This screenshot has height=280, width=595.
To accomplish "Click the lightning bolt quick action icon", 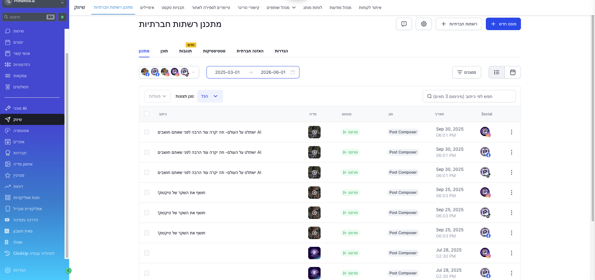I will pyautogui.click(x=62, y=17).
